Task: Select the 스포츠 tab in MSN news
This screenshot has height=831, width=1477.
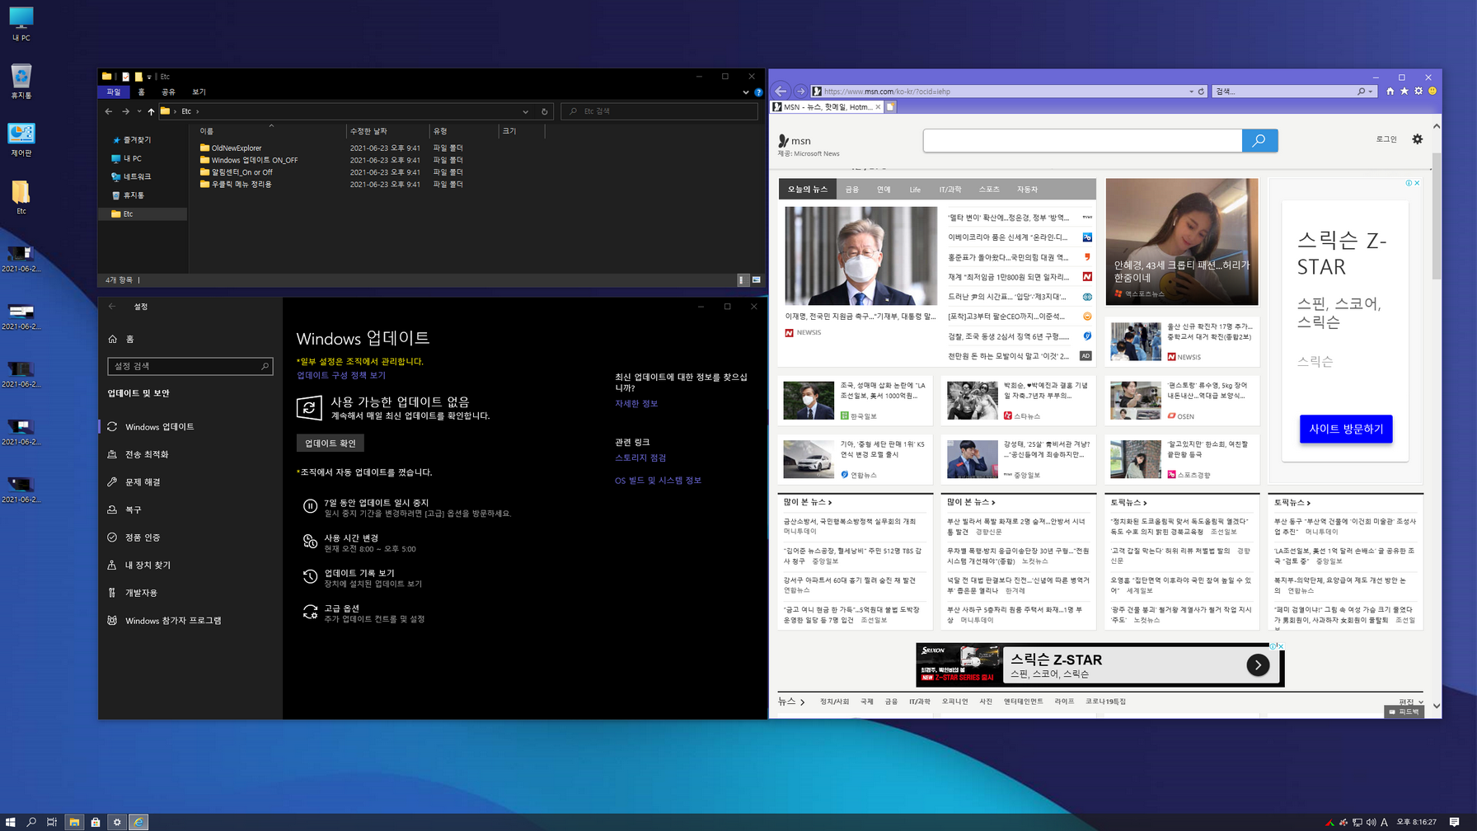Action: 988,190
